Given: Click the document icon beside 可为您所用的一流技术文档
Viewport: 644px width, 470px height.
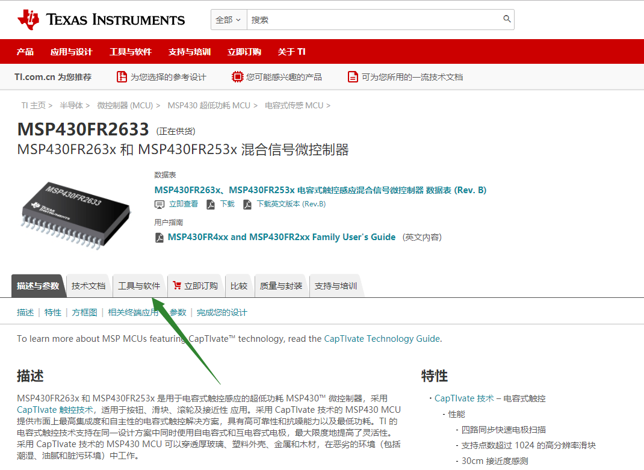Looking at the screenshot, I should point(353,77).
